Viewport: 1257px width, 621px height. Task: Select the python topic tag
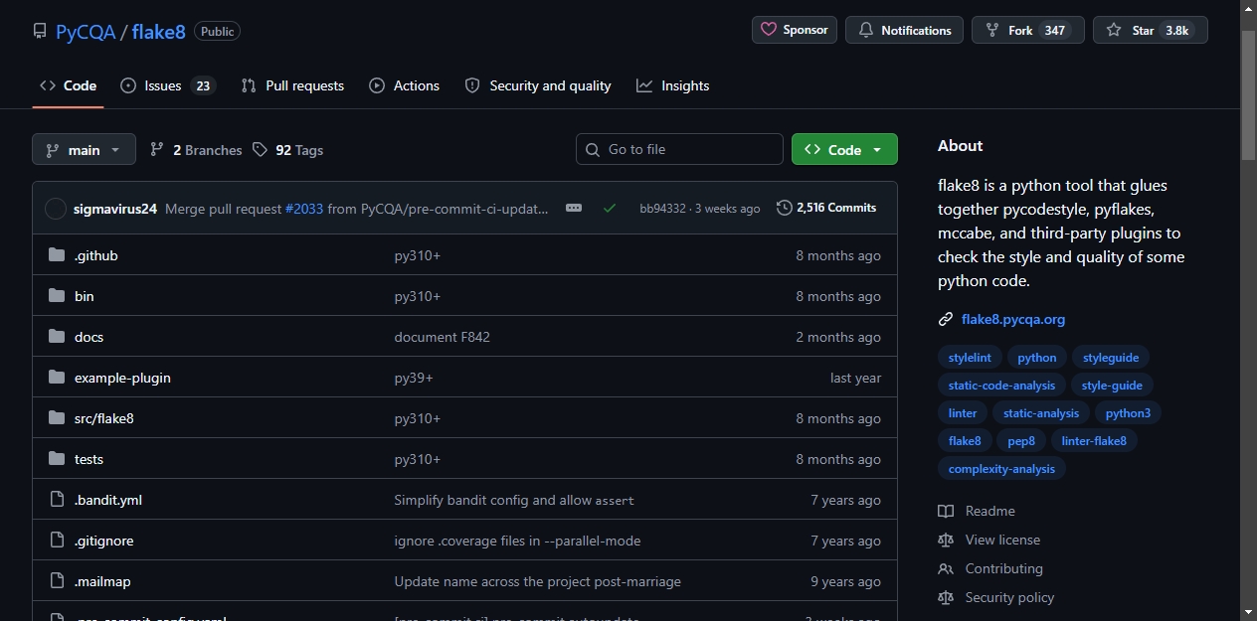(x=1037, y=358)
